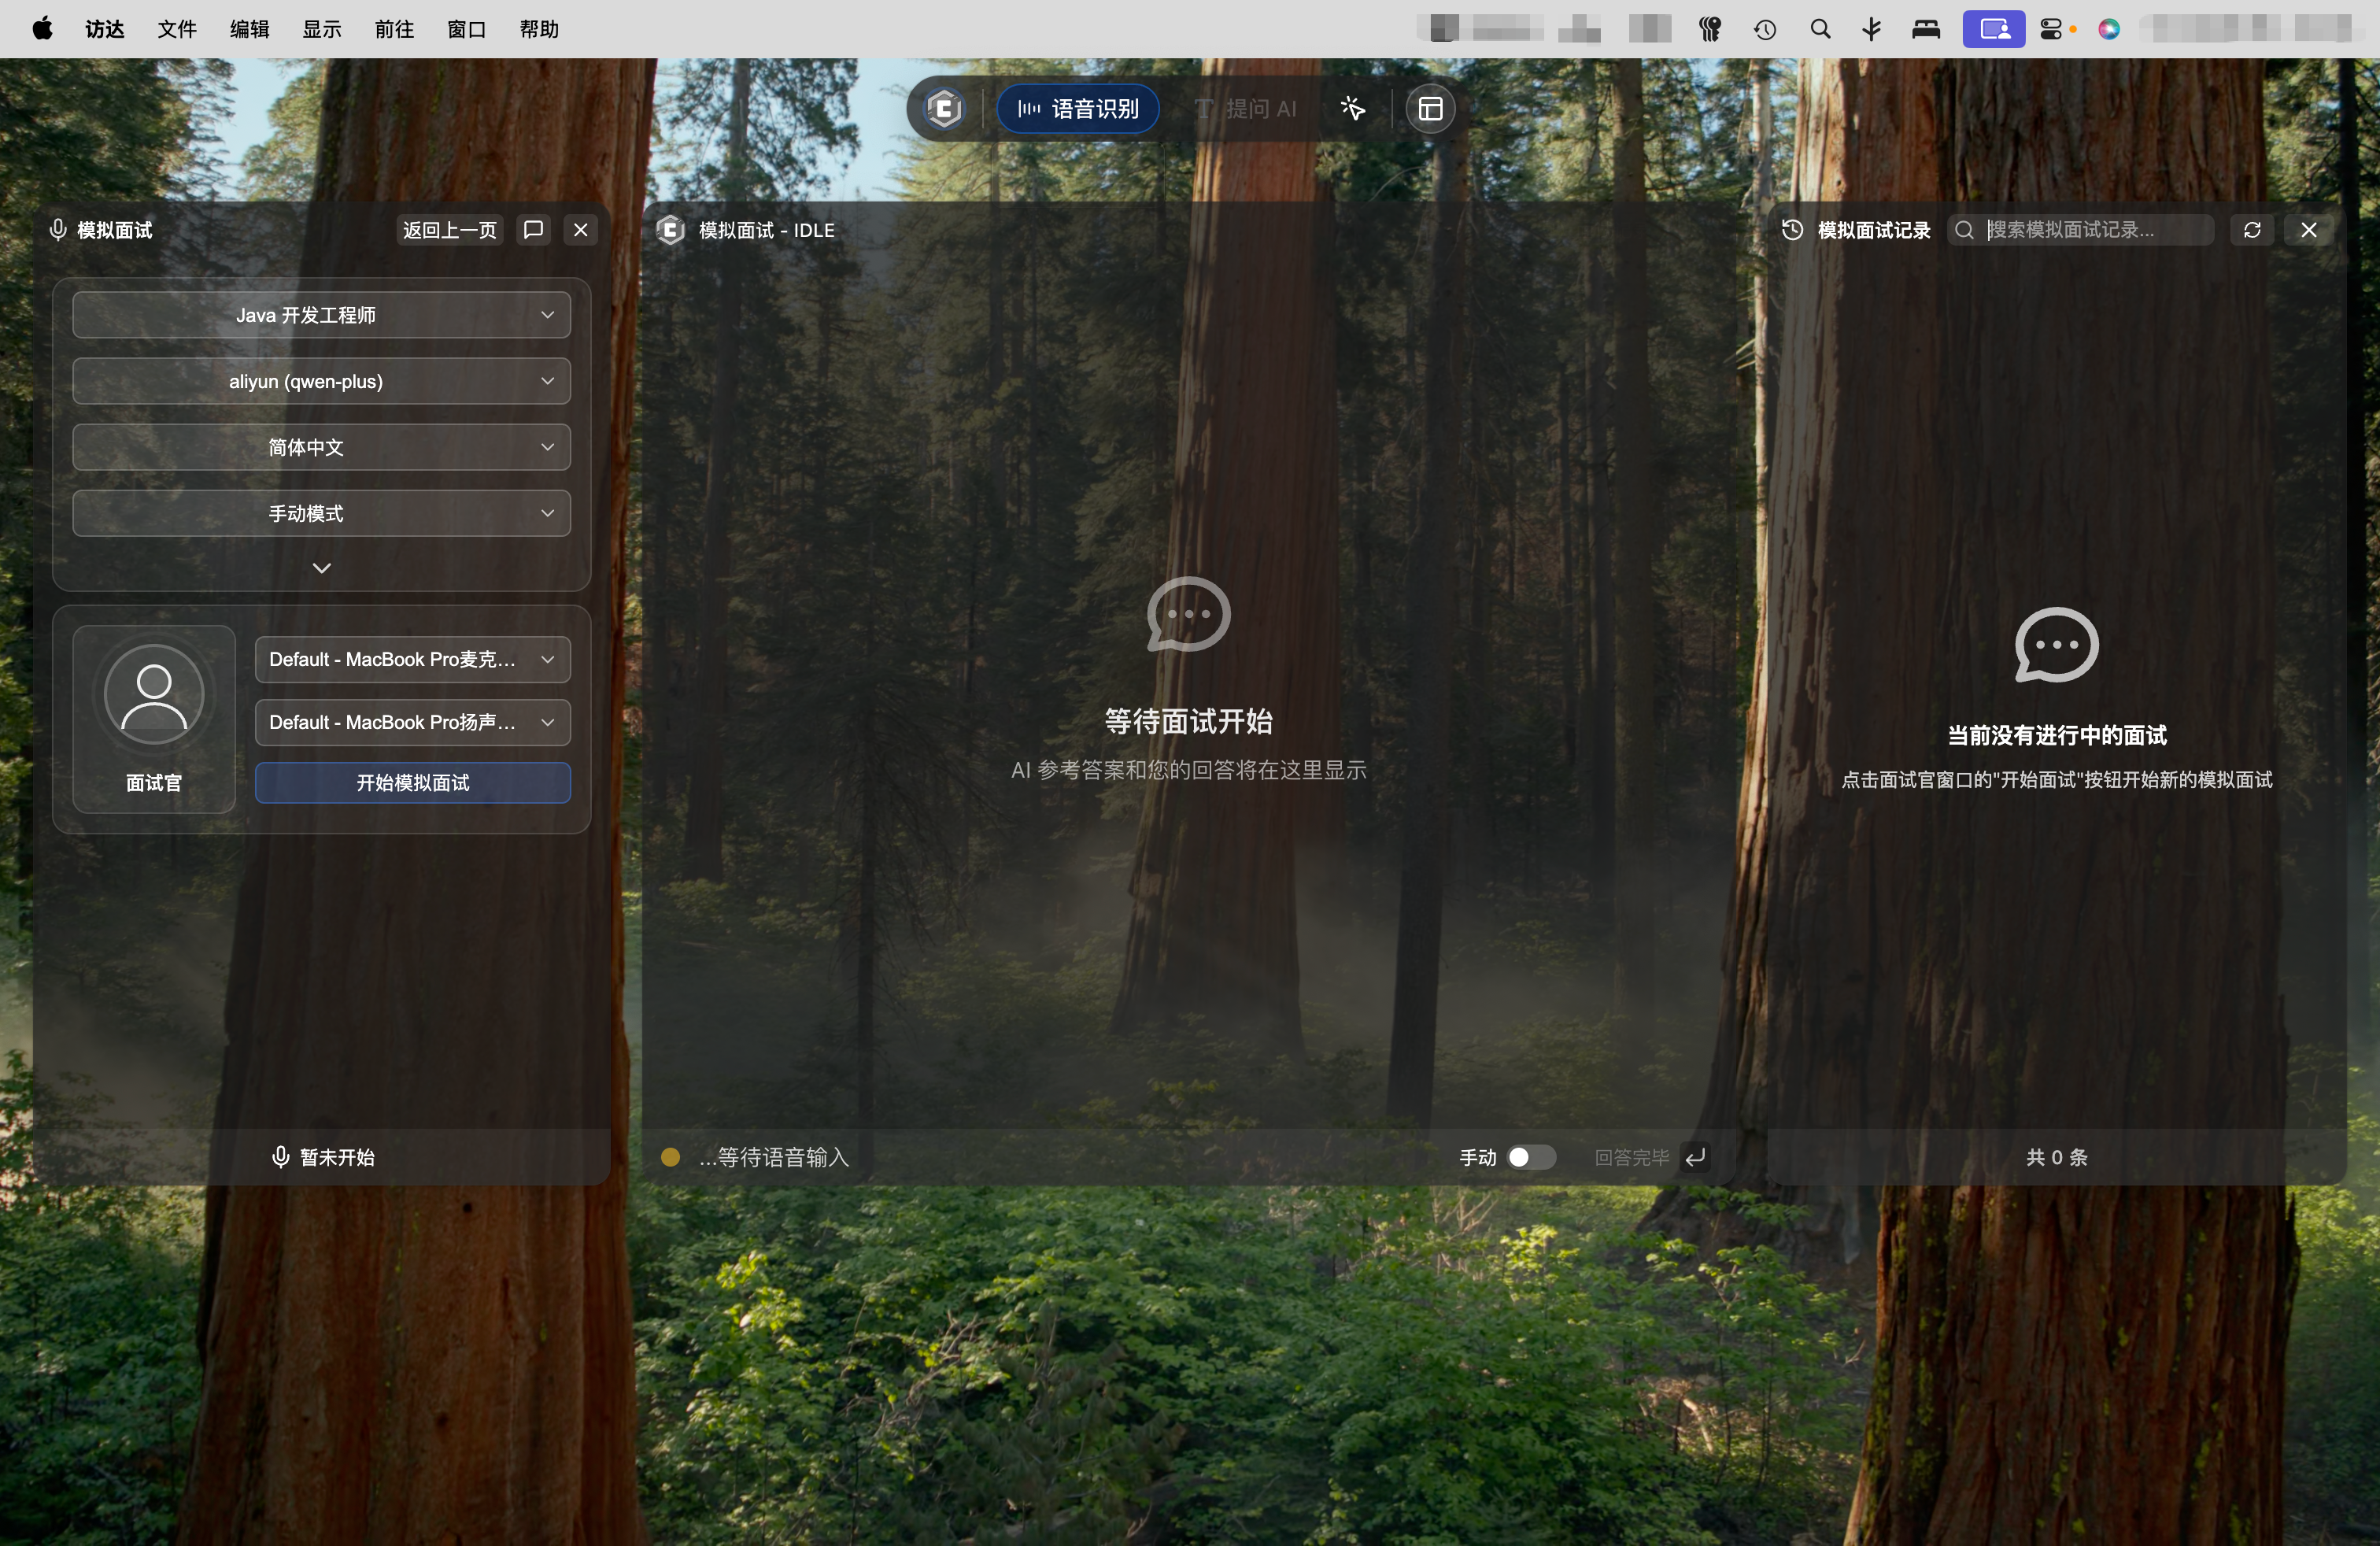
Task: Open the aliyun (qwen-plus) model dropdown
Action: point(321,381)
